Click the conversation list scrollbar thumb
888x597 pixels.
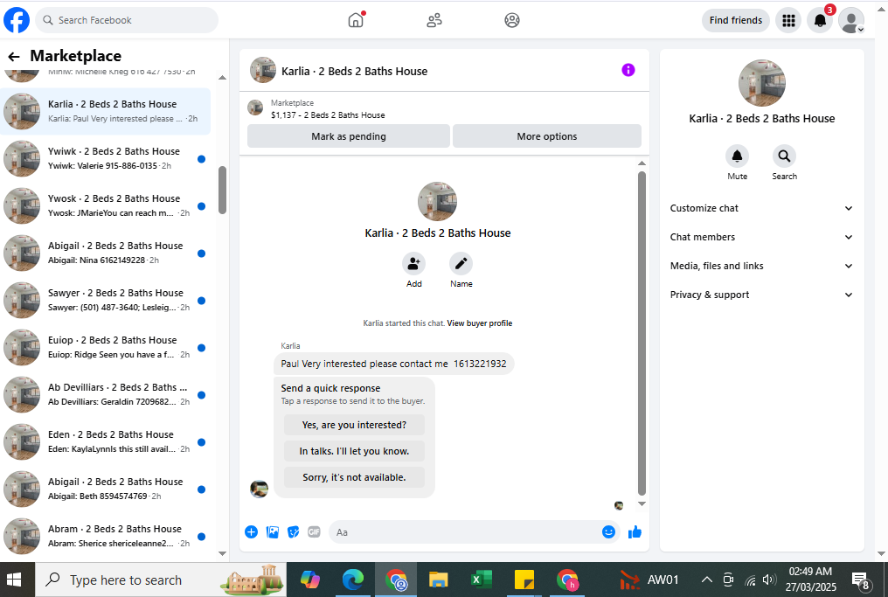222,190
